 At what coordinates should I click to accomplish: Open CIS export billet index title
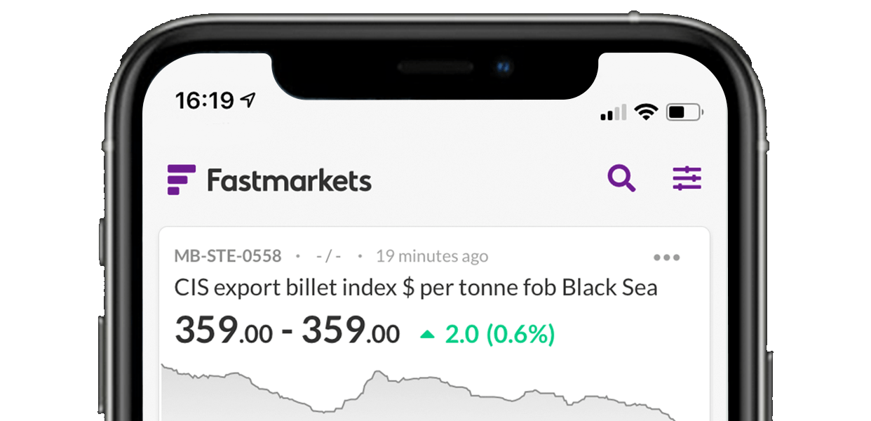click(416, 288)
